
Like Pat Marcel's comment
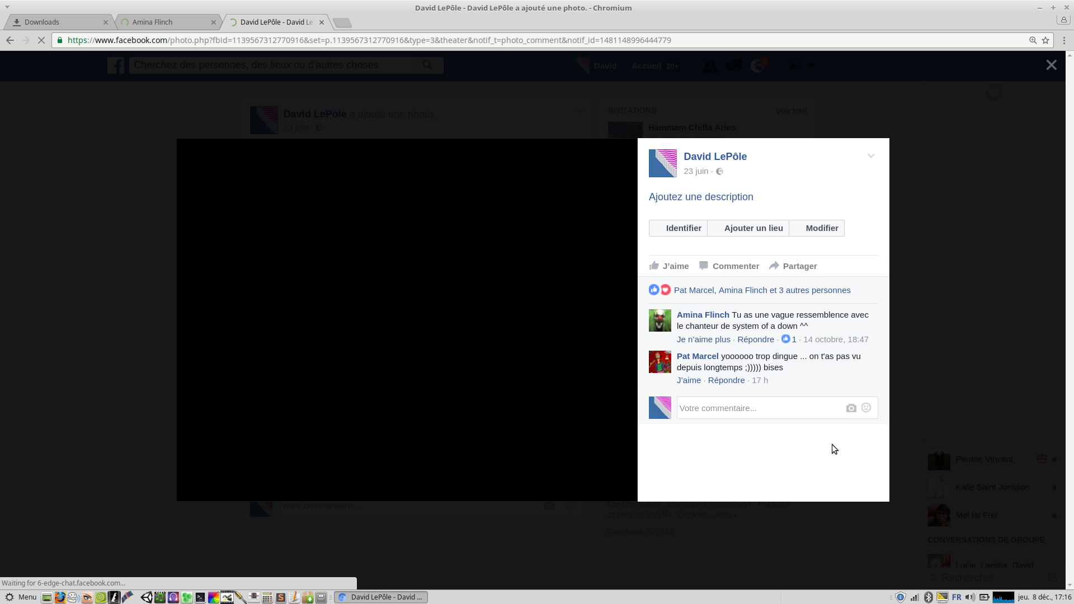pos(689,380)
